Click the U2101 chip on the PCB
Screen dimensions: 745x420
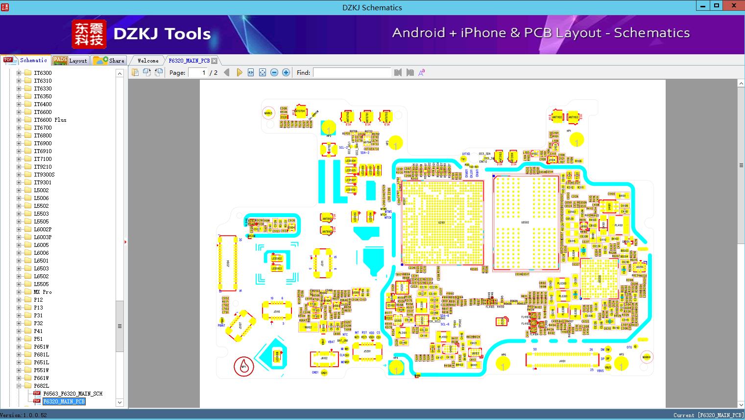coord(443,222)
